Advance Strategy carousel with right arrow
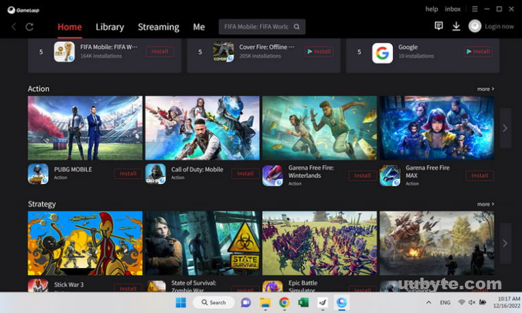This screenshot has height=313, width=522. [x=505, y=243]
